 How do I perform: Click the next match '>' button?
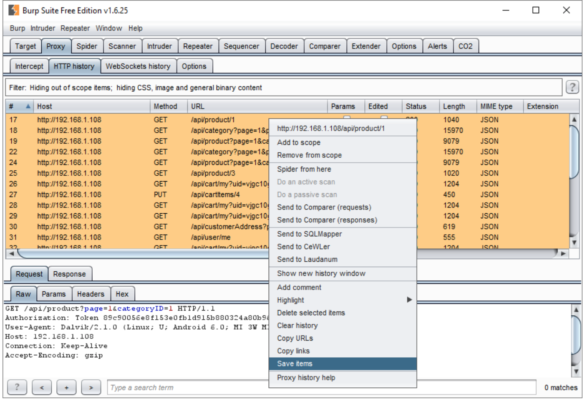91,387
